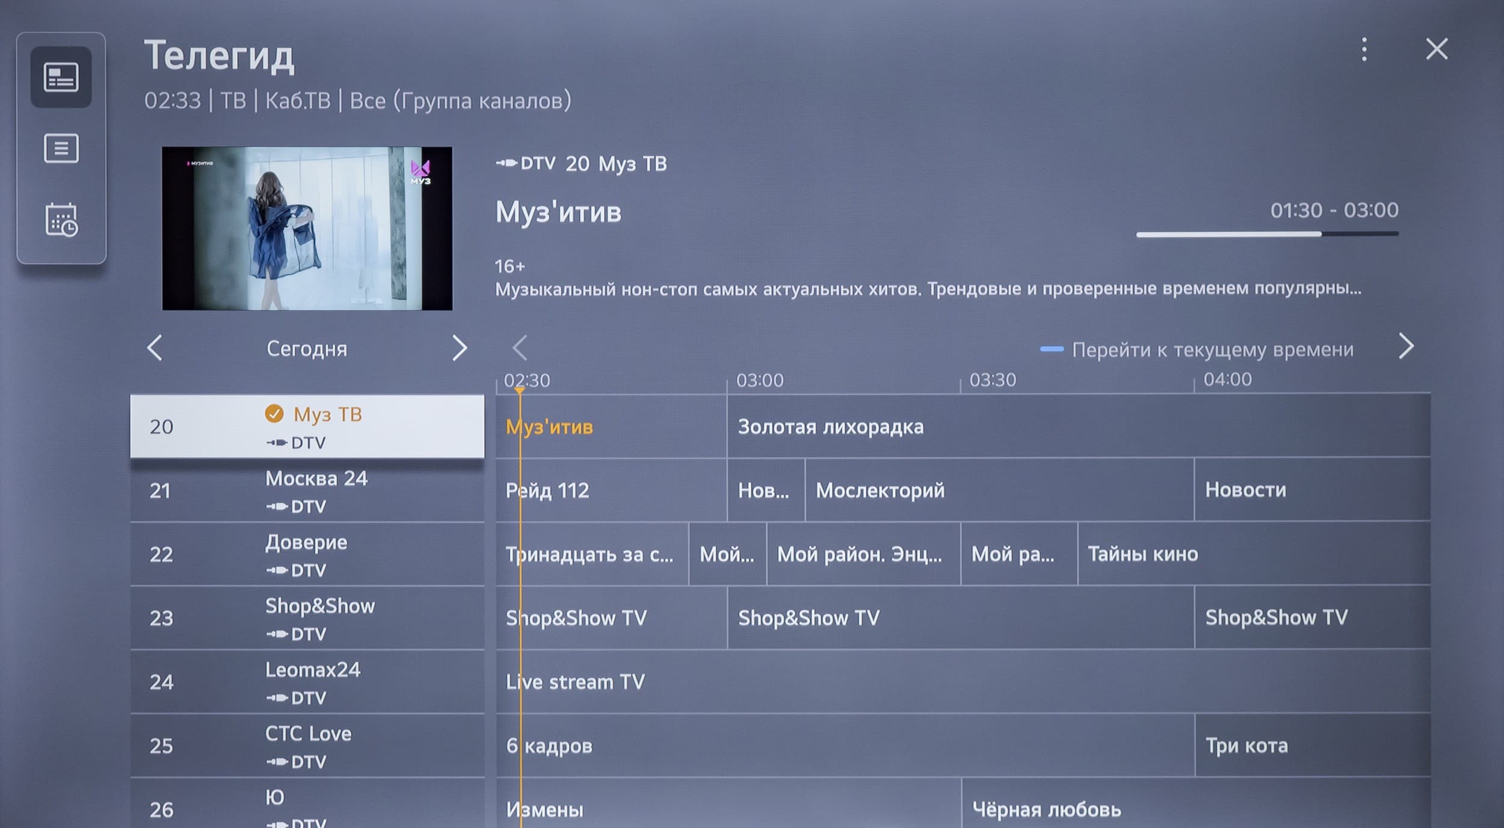
Task: Open the TV guide grid view icon
Action: [x=61, y=77]
